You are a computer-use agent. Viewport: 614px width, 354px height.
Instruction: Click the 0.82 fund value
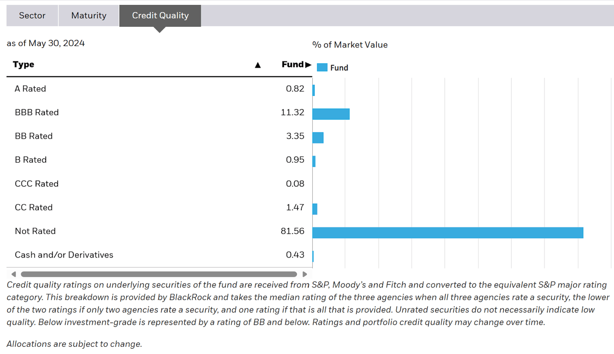(x=295, y=89)
